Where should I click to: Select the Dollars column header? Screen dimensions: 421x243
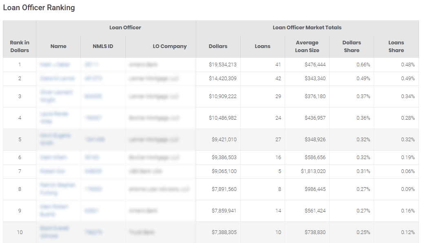tap(218, 46)
